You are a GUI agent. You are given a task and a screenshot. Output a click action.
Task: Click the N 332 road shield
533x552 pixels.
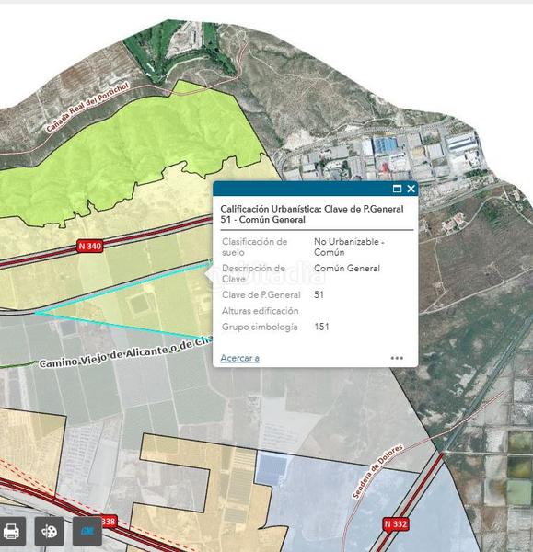pos(396,524)
